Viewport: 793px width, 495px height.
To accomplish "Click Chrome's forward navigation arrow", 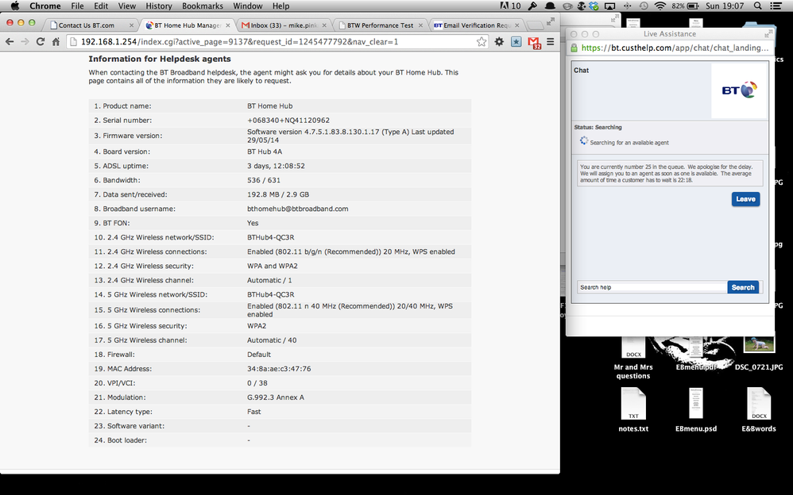I will [25, 41].
